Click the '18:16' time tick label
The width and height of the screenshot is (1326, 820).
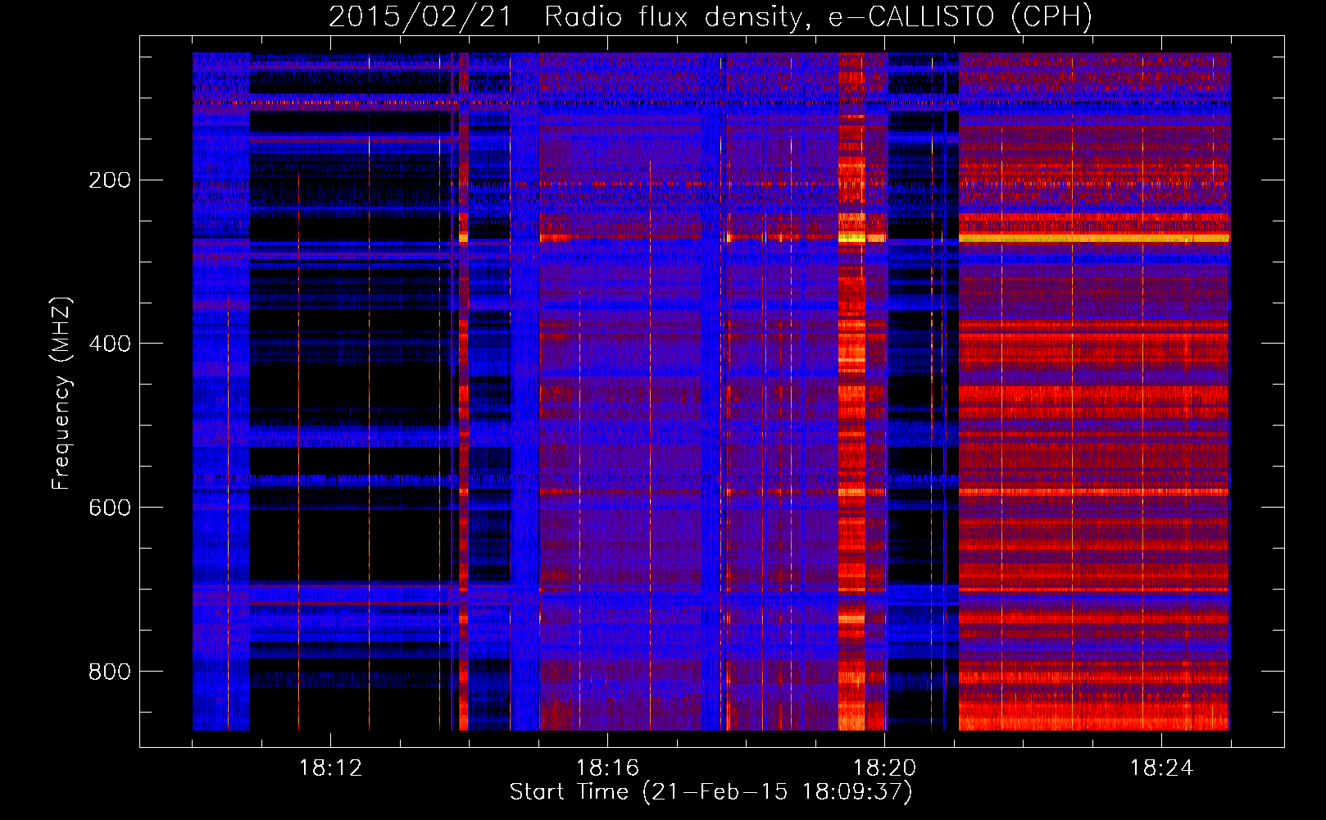point(607,768)
